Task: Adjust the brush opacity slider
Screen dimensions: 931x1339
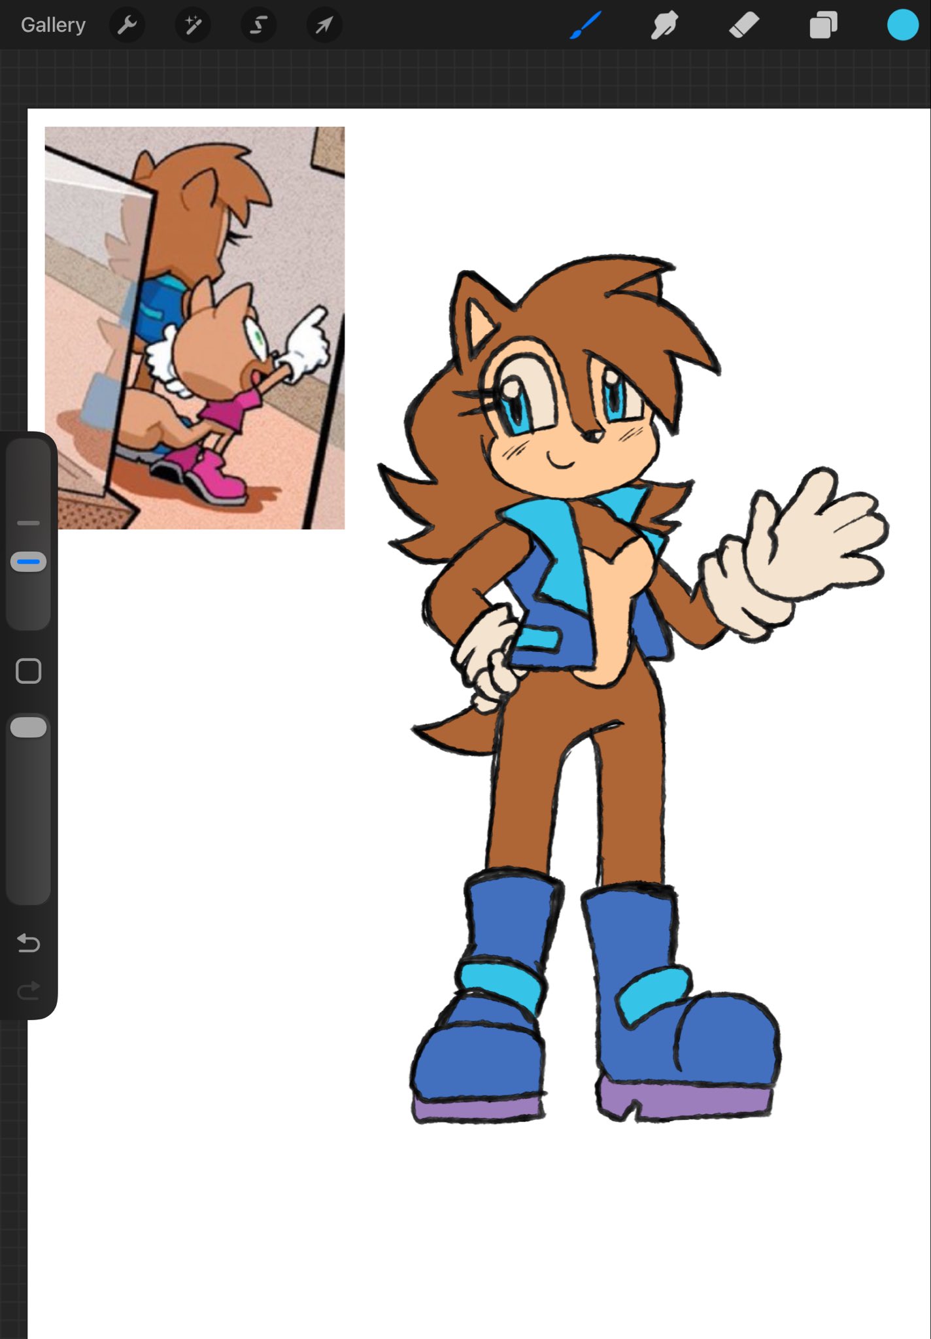Action: (29, 808)
